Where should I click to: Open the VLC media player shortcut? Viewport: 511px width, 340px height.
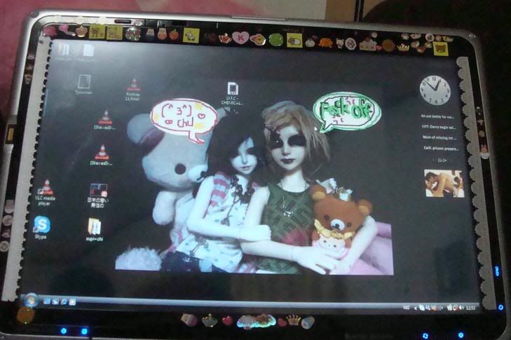pyautogui.click(x=45, y=192)
